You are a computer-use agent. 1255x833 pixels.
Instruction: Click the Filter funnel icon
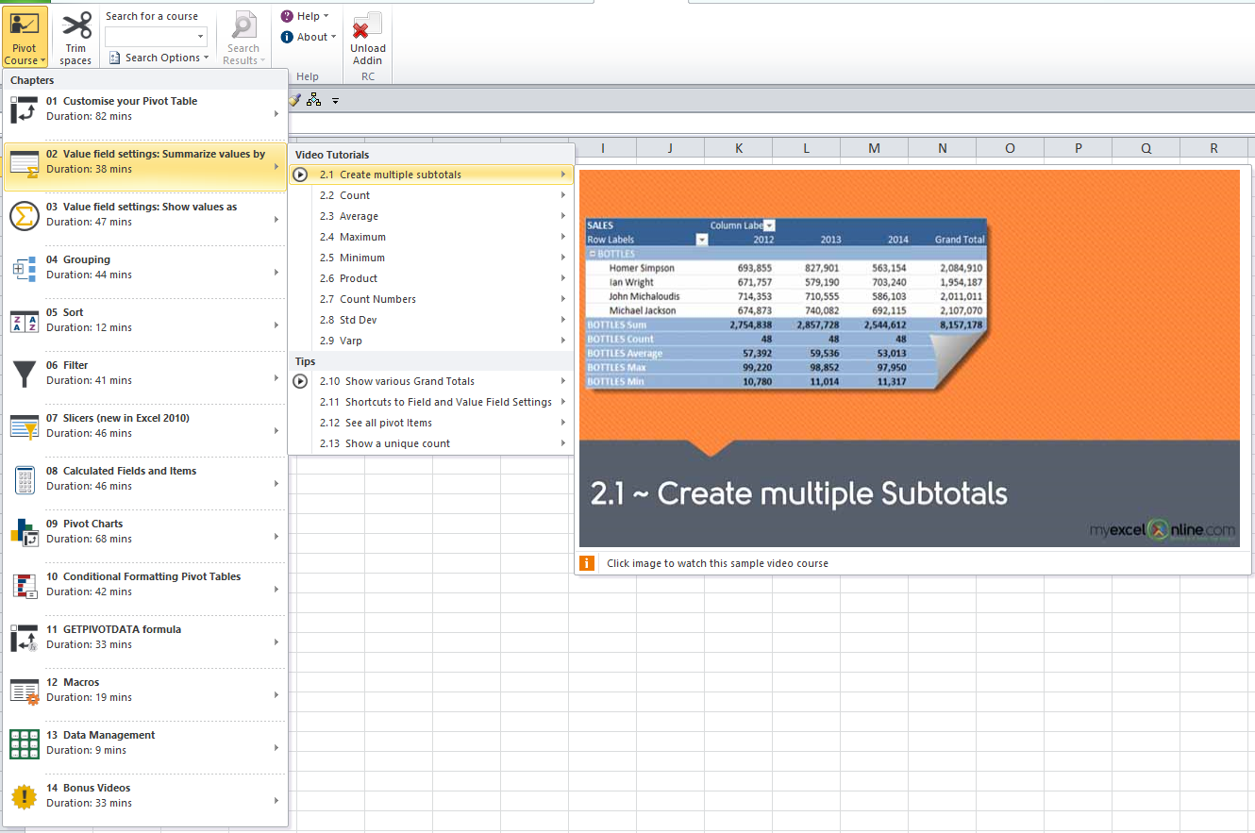(25, 374)
